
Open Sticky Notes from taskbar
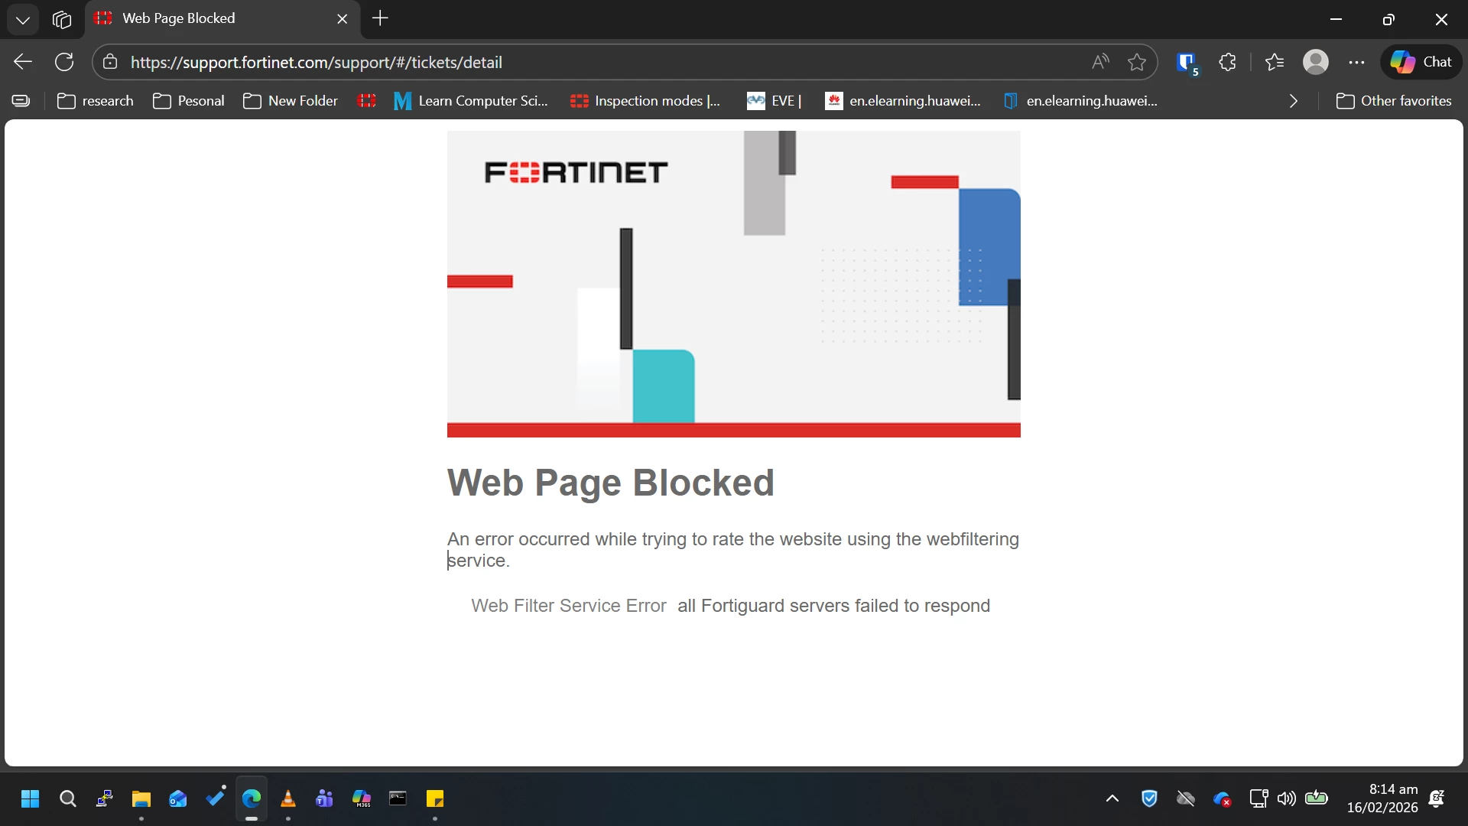tap(435, 799)
